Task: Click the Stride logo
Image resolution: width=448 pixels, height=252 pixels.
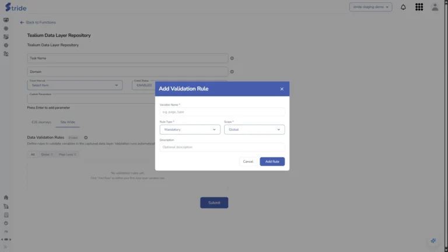Action: pos(16,7)
